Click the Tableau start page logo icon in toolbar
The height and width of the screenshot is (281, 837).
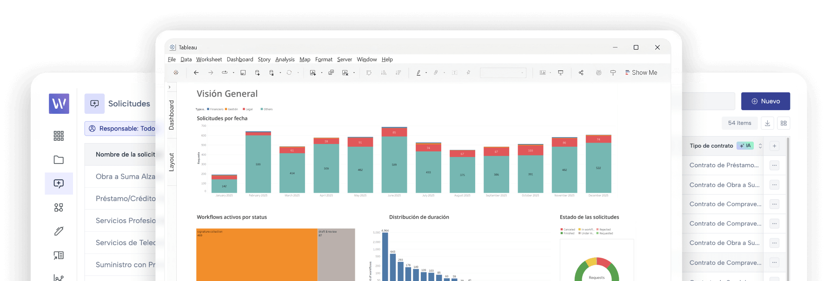pos(176,72)
